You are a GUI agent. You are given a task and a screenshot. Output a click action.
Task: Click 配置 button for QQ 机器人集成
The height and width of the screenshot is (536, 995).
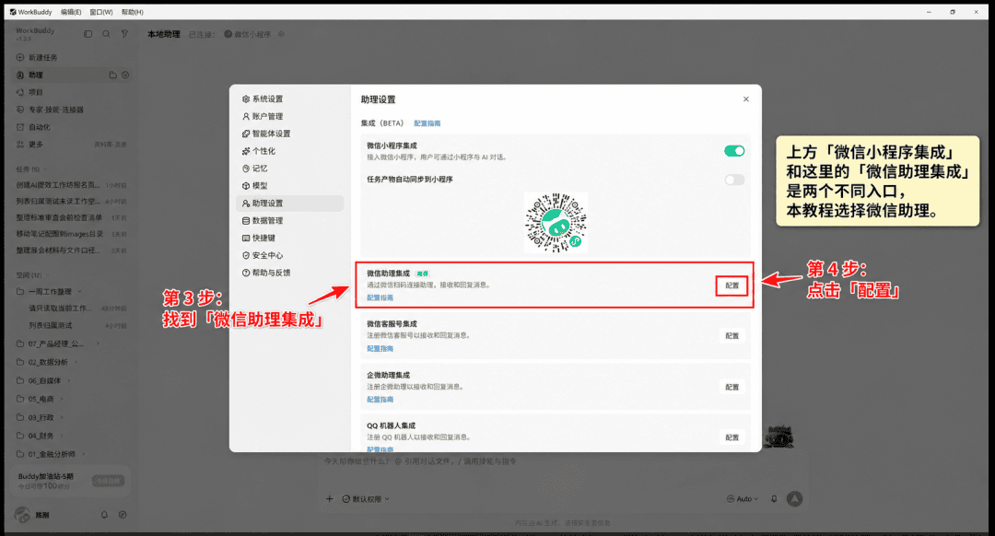(732, 437)
